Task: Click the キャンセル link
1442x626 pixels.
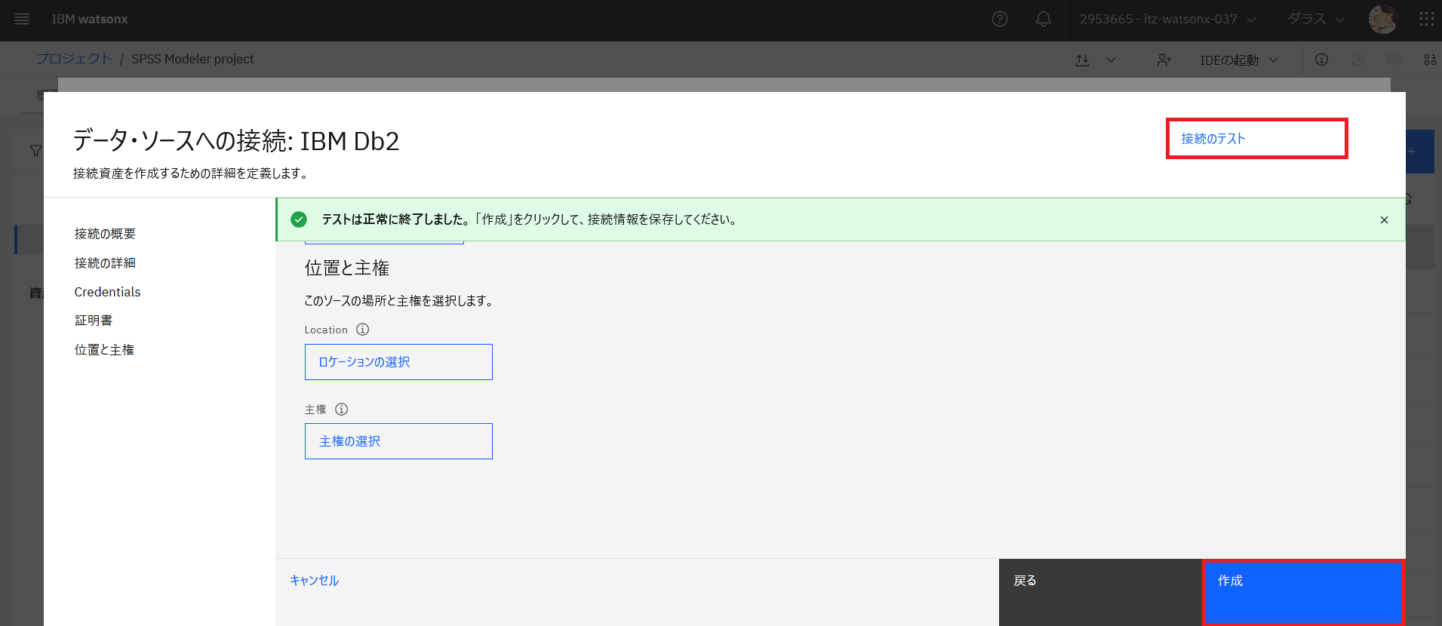Action: click(x=315, y=580)
